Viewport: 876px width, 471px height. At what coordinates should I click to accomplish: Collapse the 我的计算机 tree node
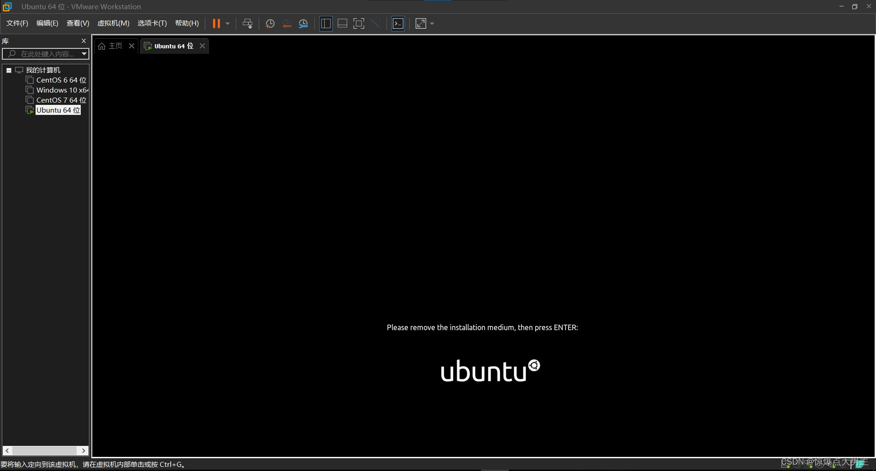[x=9, y=70]
